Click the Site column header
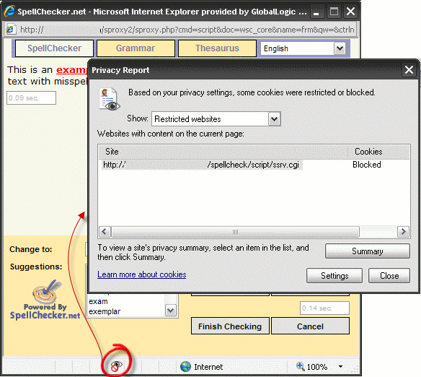 click(223, 152)
